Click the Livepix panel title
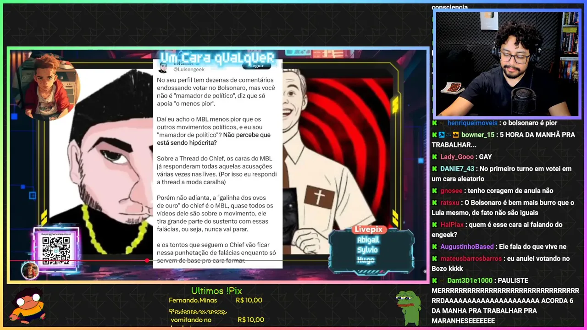Screen dimensions: 587x330 (x=369, y=229)
